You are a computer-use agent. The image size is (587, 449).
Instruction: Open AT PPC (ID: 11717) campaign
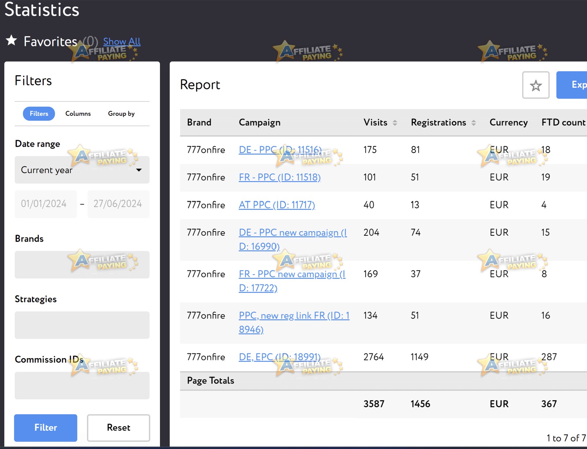point(277,205)
